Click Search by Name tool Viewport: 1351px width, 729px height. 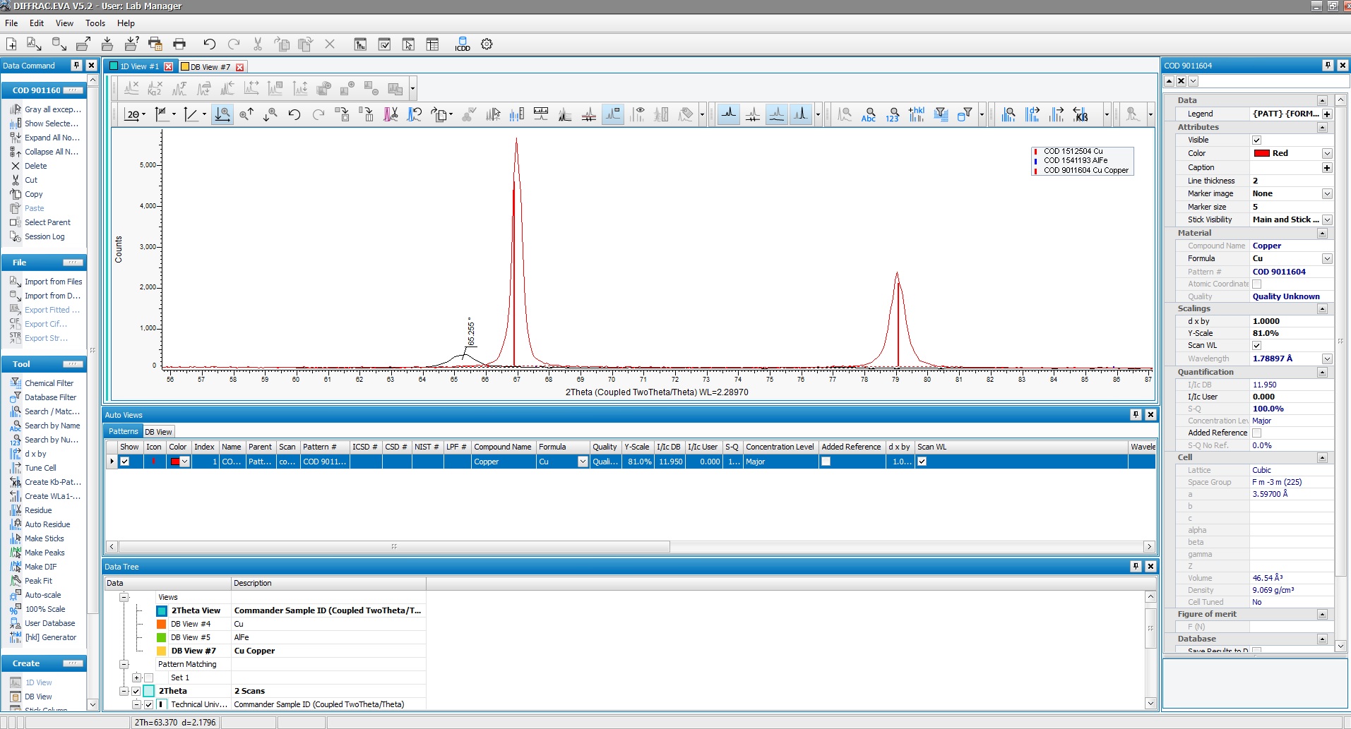52,426
